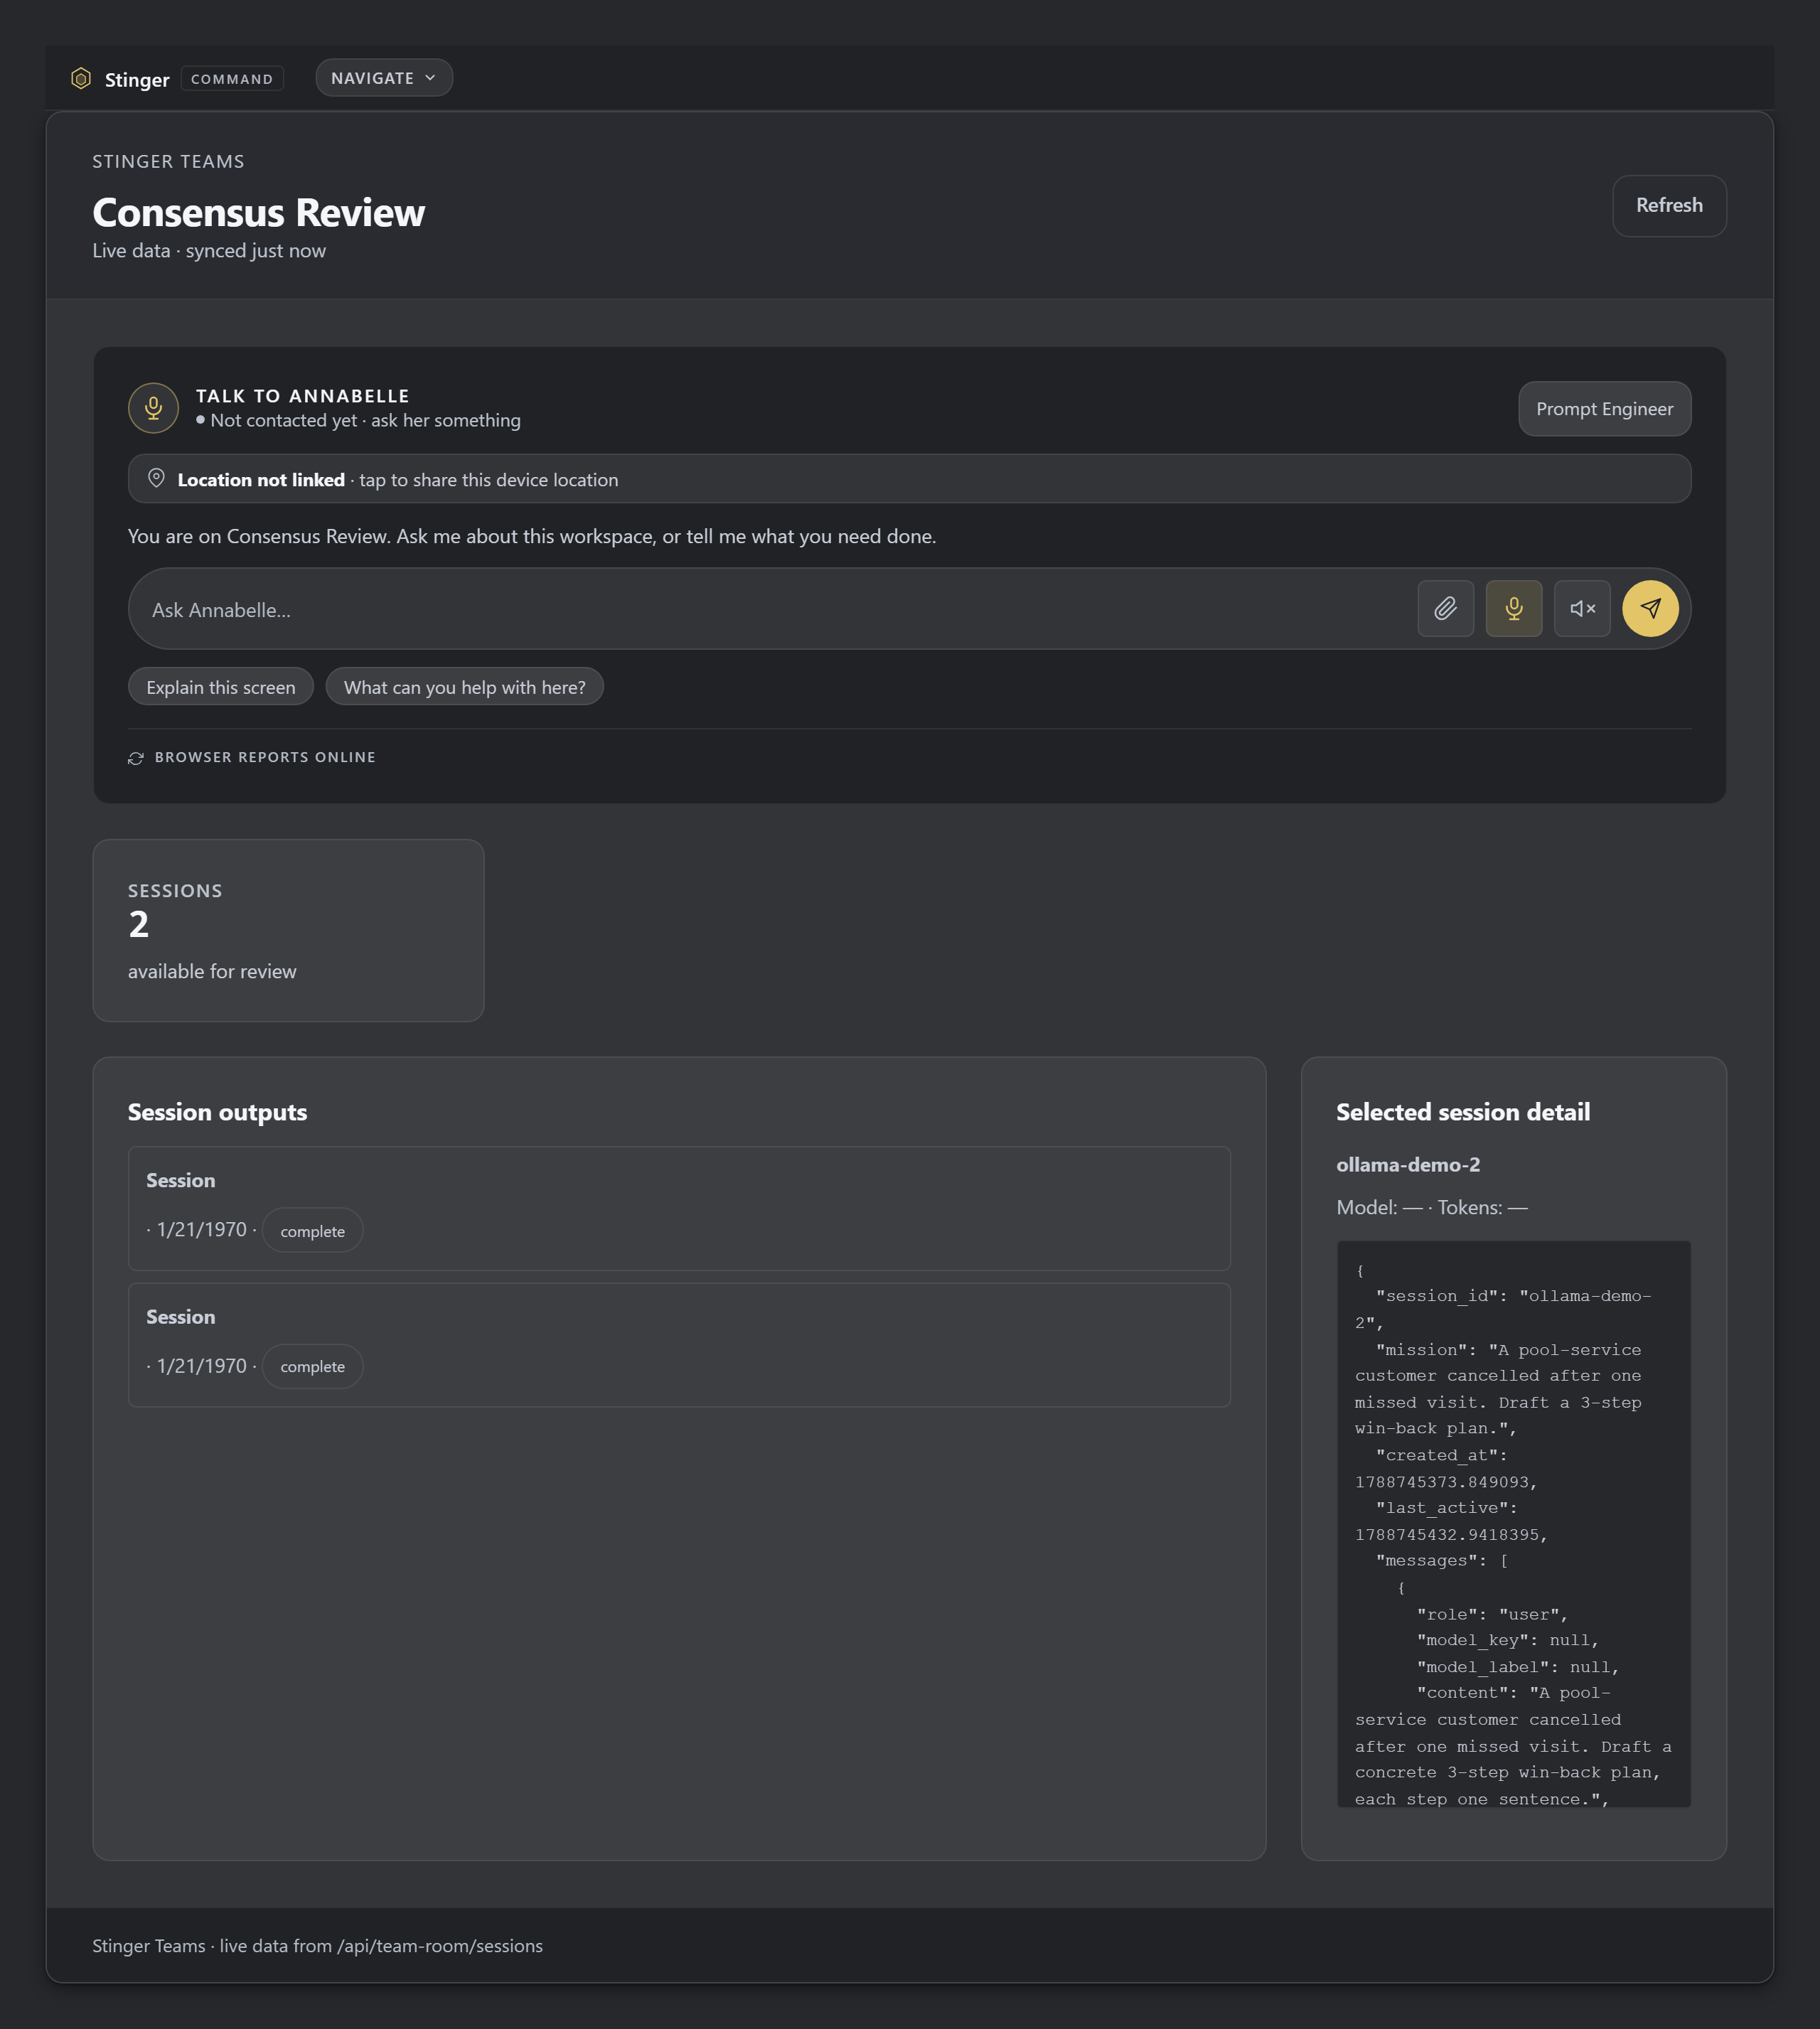Click the Consensus Review page title
1820x2029 pixels.
click(x=259, y=212)
